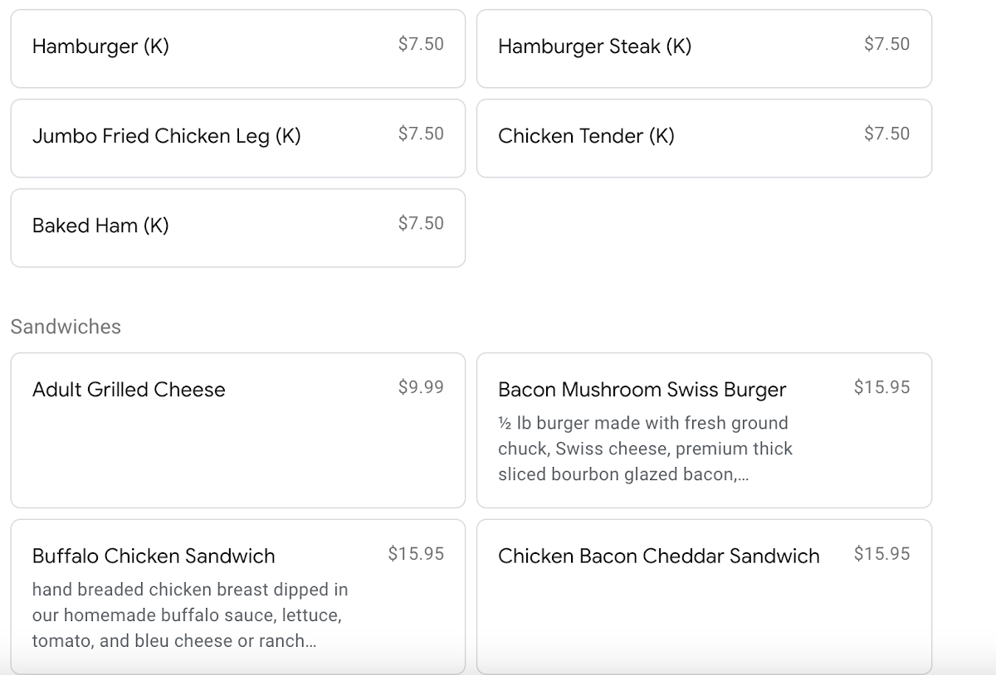Click the $15.95 price on Buffalo Chicken Sandwich

[416, 554]
